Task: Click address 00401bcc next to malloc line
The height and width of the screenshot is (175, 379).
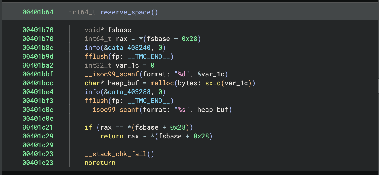Action: (x=38, y=83)
